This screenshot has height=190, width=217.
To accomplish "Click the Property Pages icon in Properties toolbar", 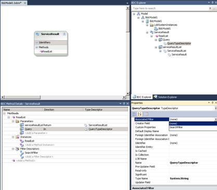I will click(146, 114).
